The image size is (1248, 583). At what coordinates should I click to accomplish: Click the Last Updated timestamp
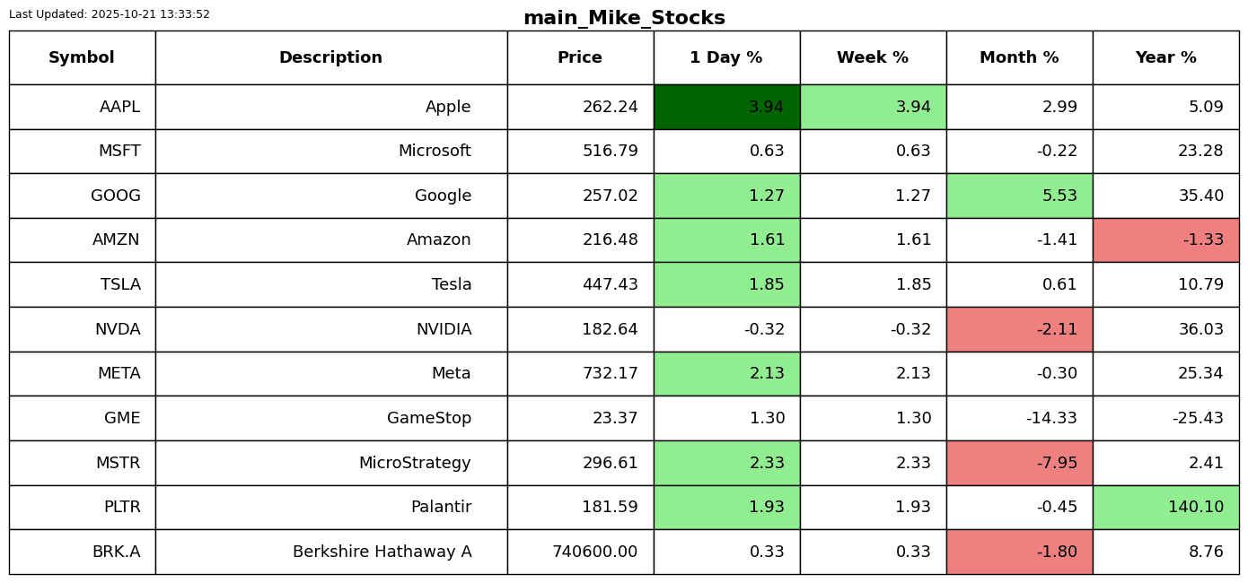[x=110, y=14]
